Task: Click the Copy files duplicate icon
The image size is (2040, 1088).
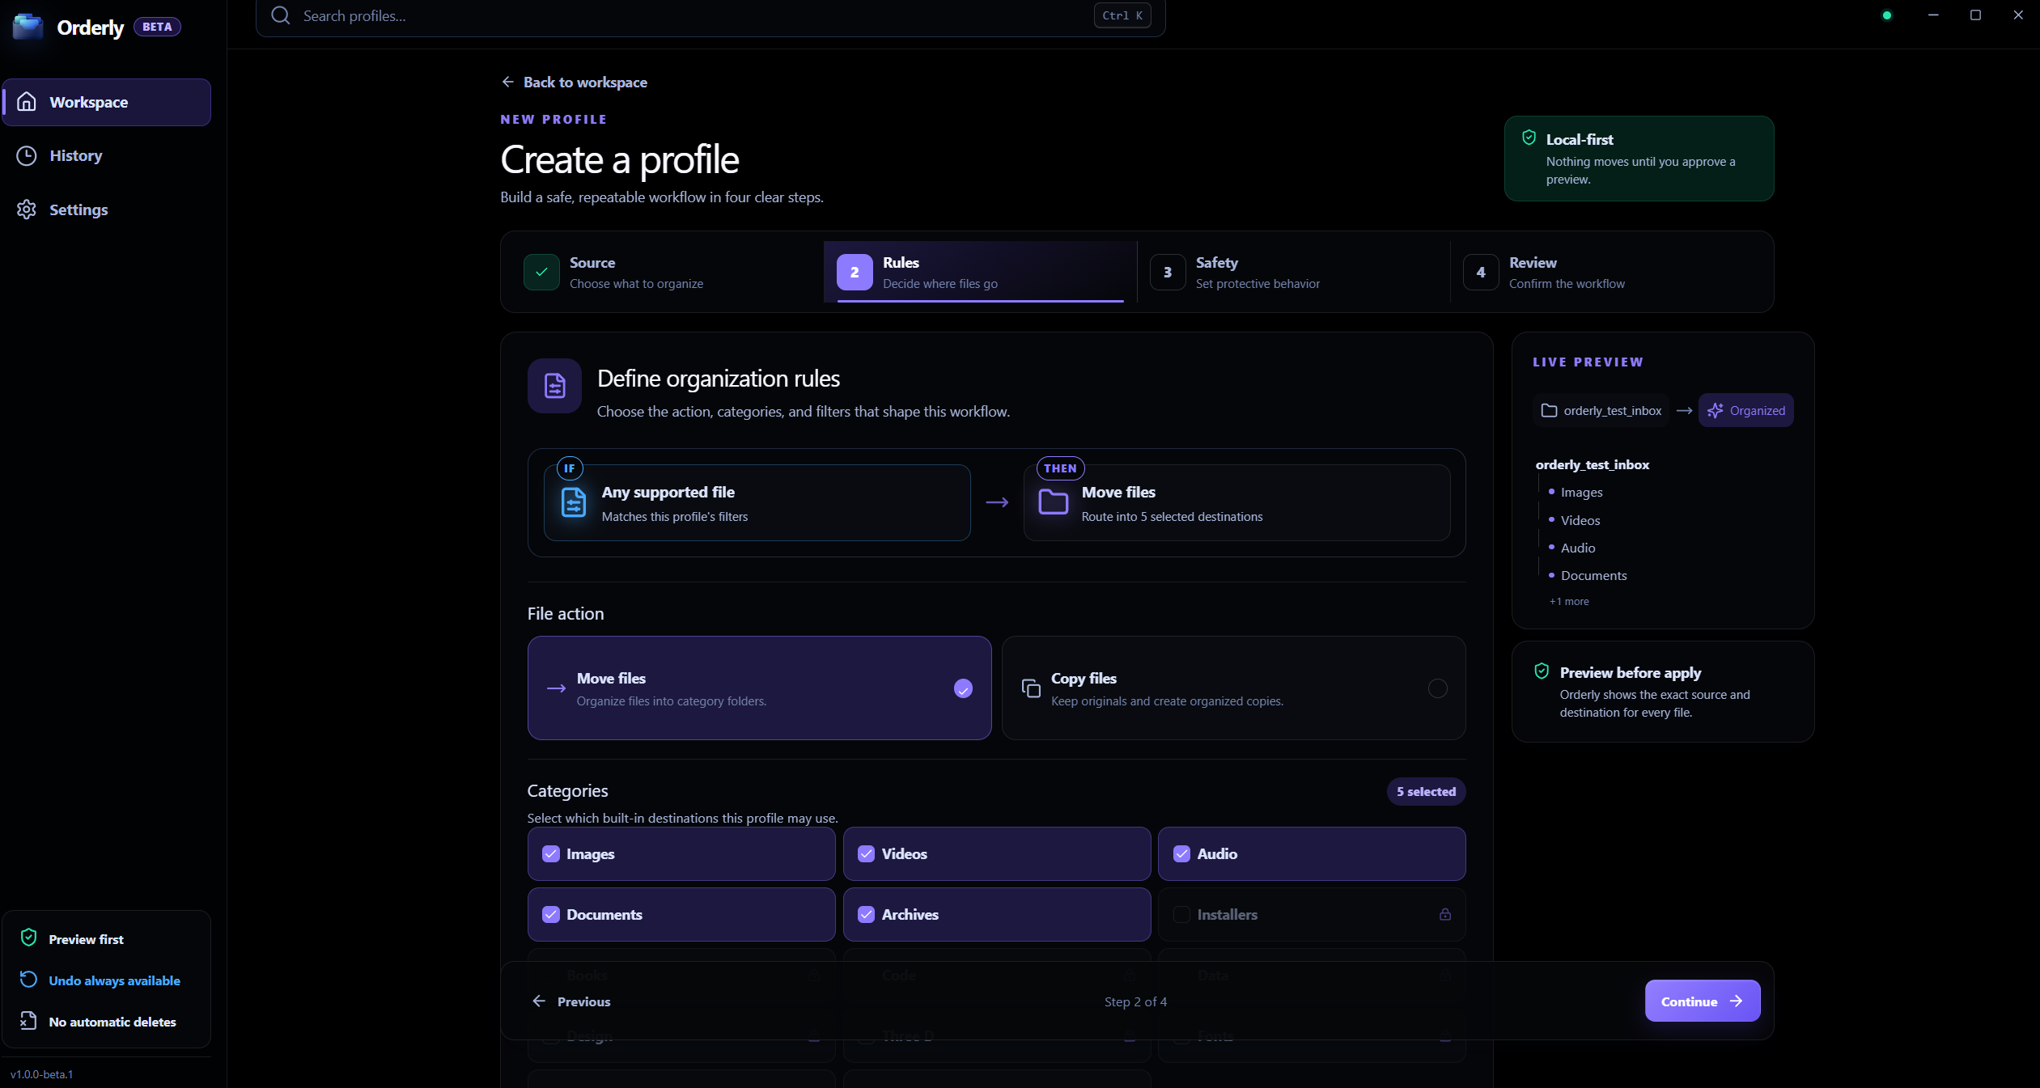Action: (1031, 688)
